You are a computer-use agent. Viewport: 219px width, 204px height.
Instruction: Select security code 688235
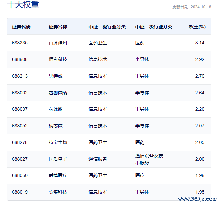coord(20,43)
